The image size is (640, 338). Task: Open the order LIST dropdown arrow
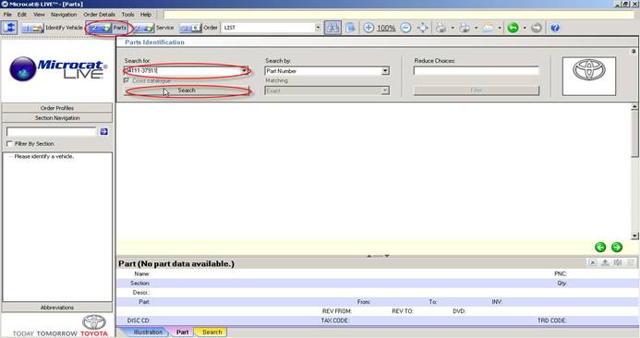coord(318,28)
